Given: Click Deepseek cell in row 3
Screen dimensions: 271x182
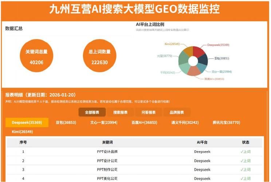Looking at the screenshot, I should (202, 170).
